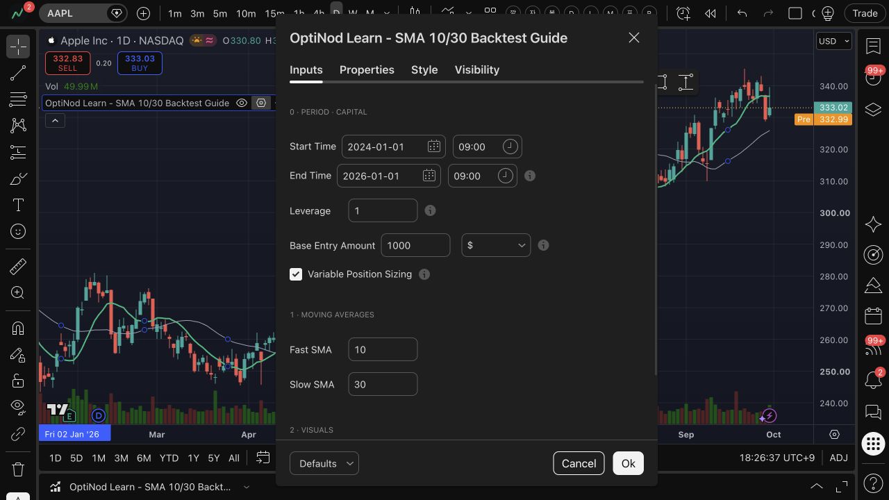Image resolution: width=889 pixels, height=500 pixels.
Task: Click the Cancel button
Action: click(579, 463)
